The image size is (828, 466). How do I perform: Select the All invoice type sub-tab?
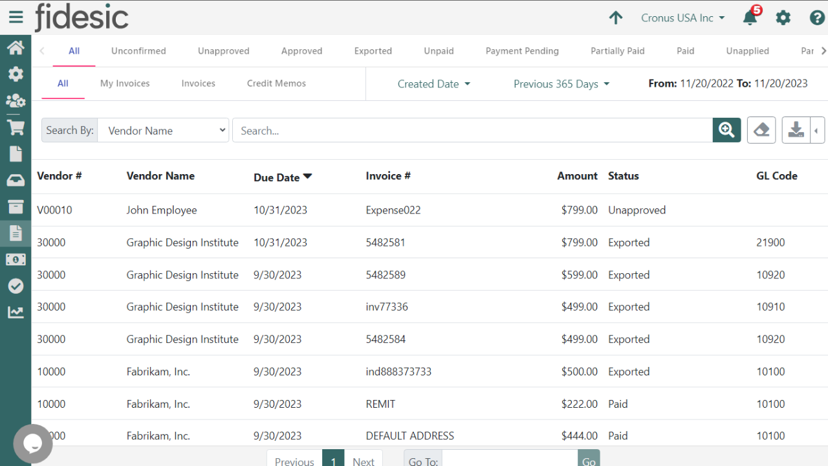pyautogui.click(x=63, y=83)
